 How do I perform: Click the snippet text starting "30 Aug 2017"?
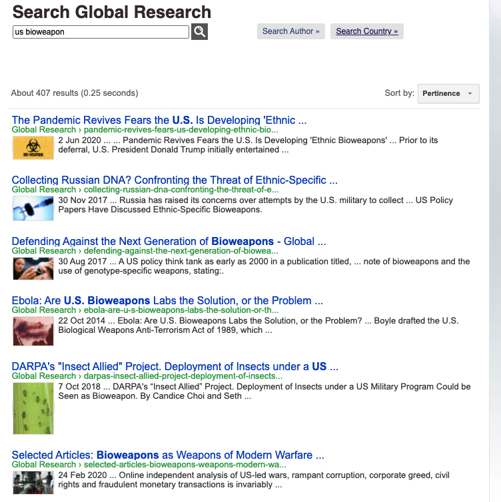[264, 266]
